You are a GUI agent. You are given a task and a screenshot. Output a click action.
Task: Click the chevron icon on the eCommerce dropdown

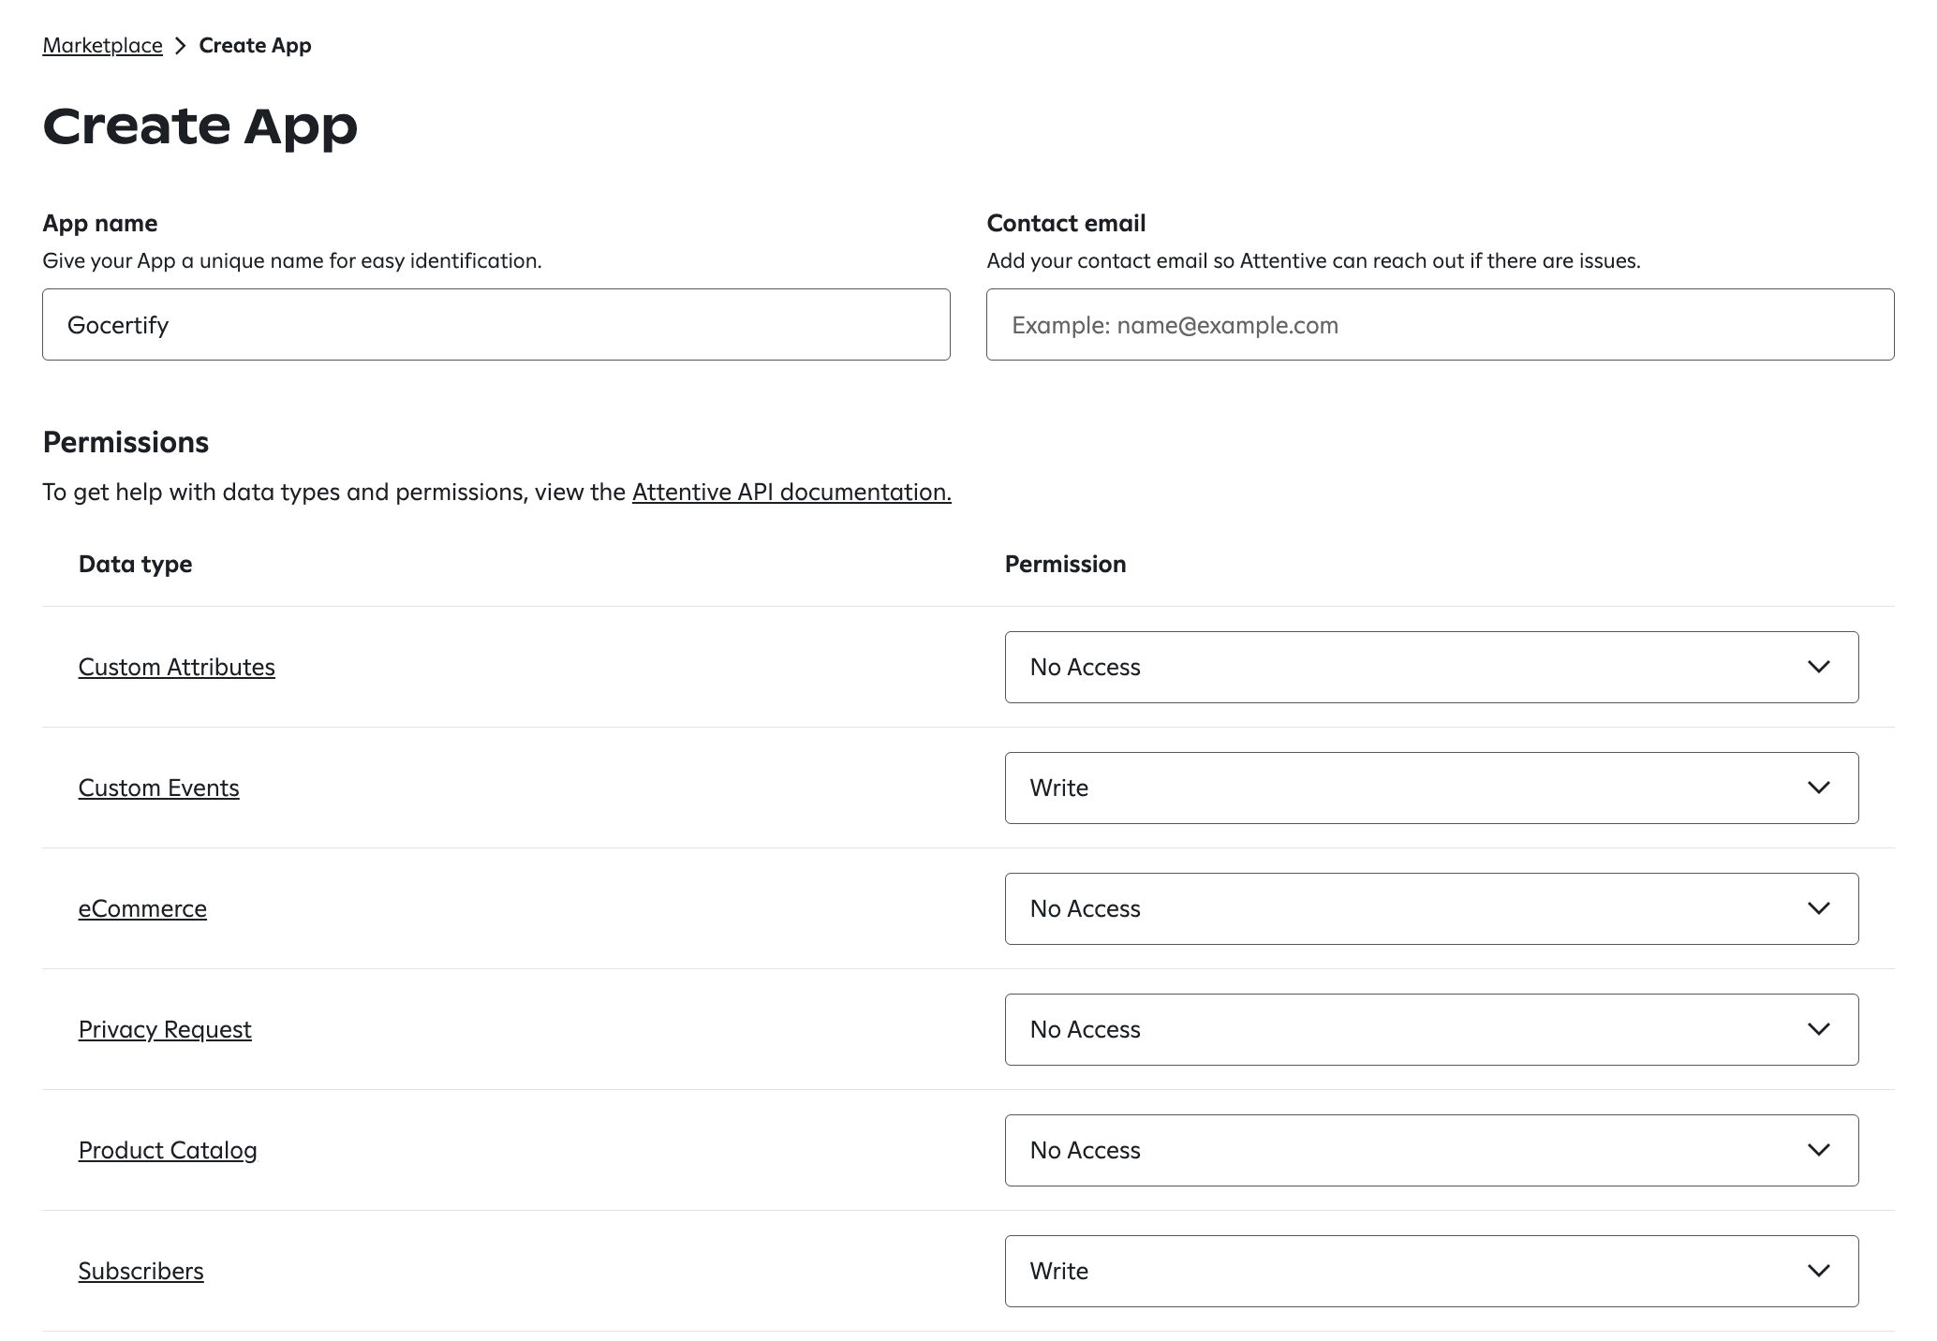1818,907
